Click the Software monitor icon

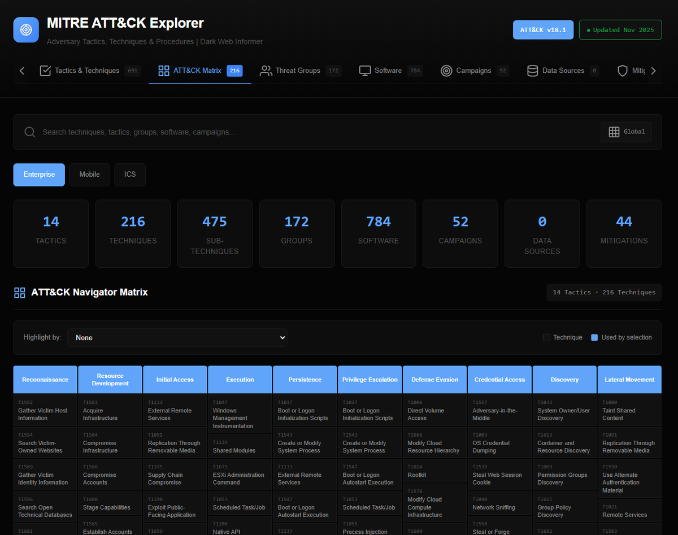click(365, 71)
